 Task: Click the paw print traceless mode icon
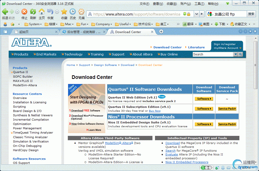tap(81, 12)
